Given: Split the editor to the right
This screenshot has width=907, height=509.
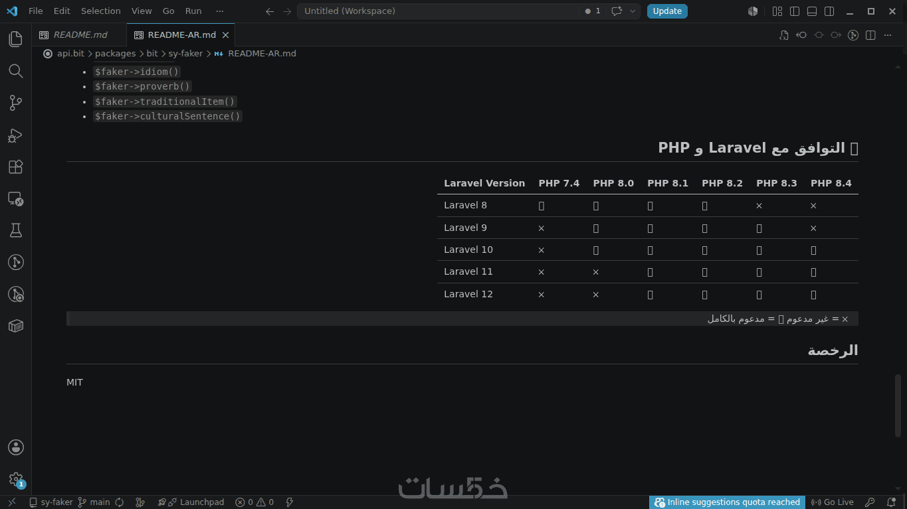Looking at the screenshot, I should 870,35.
